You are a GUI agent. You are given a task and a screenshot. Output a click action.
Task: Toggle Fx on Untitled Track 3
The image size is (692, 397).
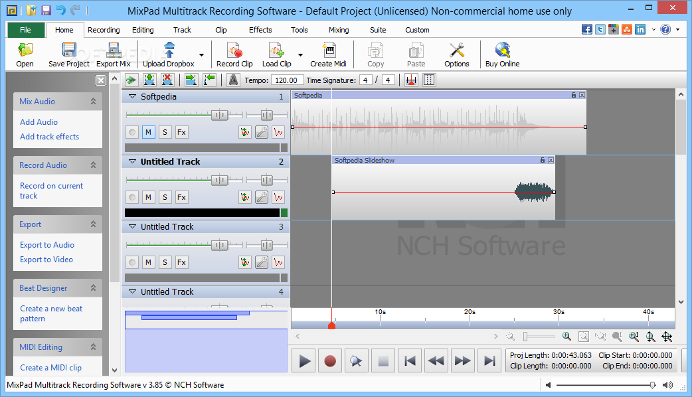coord(181,262)
